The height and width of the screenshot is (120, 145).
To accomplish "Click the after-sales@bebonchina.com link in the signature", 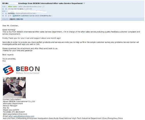I will point(21,116).
